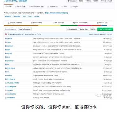The image size is (117, 115).
Task: Open the Unwatch dropdown
Action: [x=72, y=1]
